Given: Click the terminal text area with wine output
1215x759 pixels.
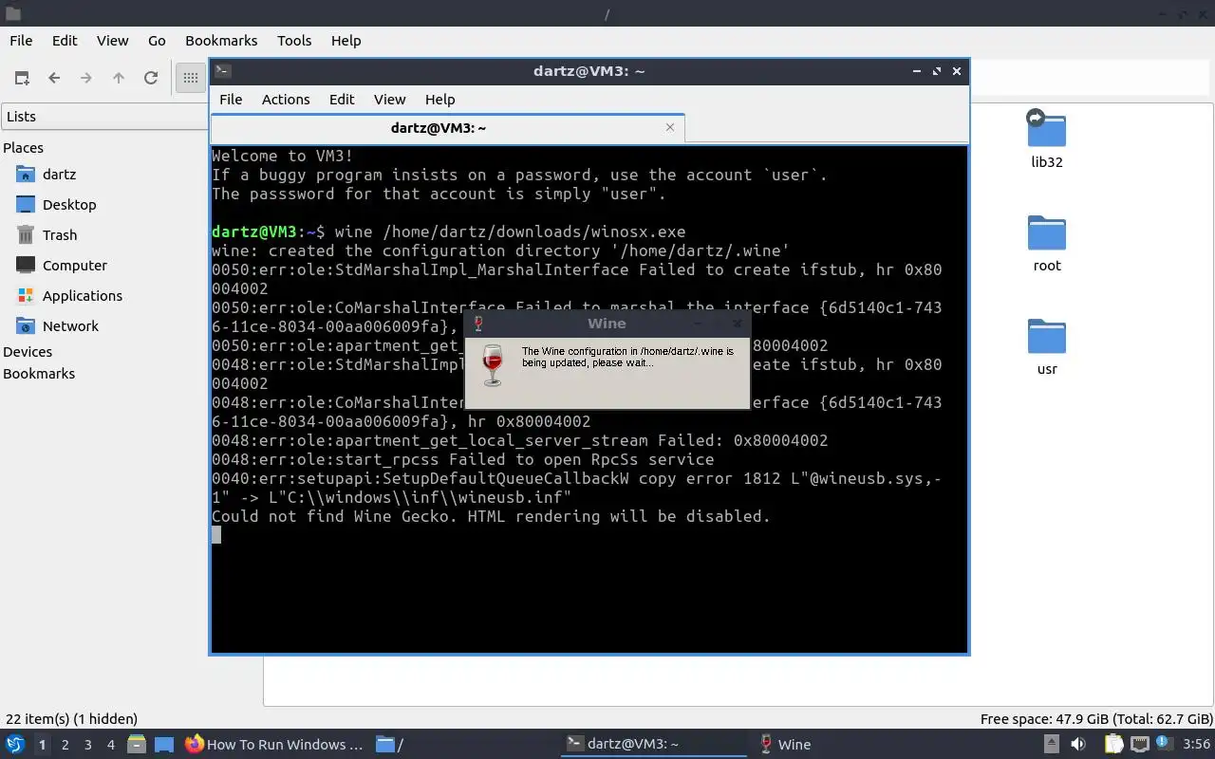Looking at the screenshot, I should (x=589, y=399).
